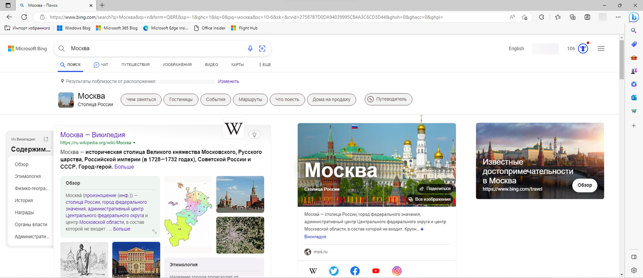Open Office Insider bookmark
The width and height of the screenshot is (643, 278).
pyautogui.click(x=210, y=28)
